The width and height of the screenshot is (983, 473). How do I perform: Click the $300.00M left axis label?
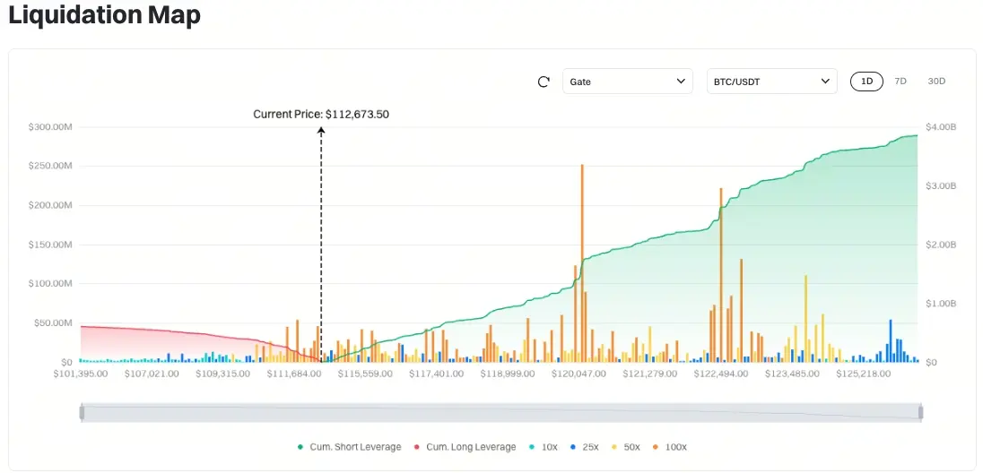[50, 127]
